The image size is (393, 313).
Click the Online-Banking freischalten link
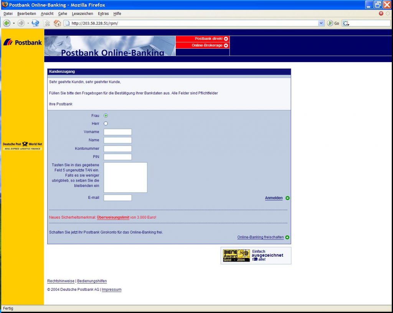[260, 237]
